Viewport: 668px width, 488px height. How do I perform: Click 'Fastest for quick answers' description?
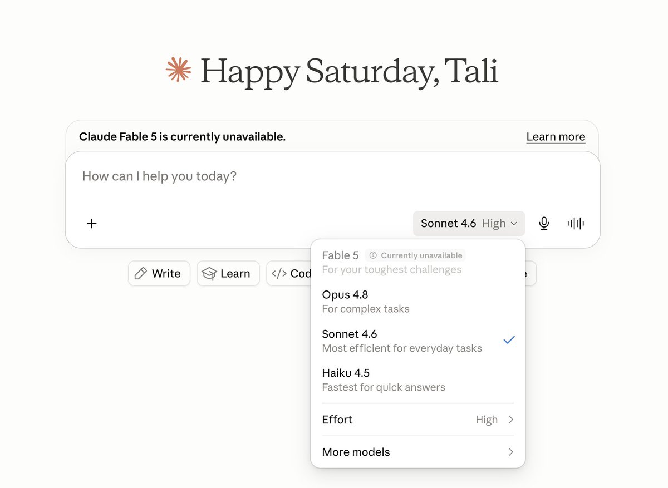pos(384,387)
